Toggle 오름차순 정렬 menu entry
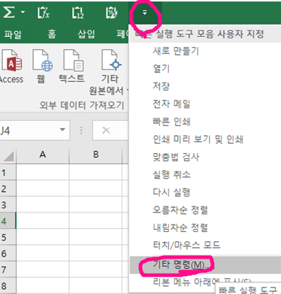Screen dimensions: 281x294 205,210
